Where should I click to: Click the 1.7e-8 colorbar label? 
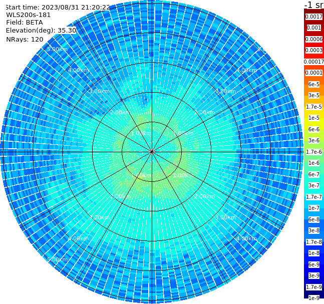pos(314,242)
